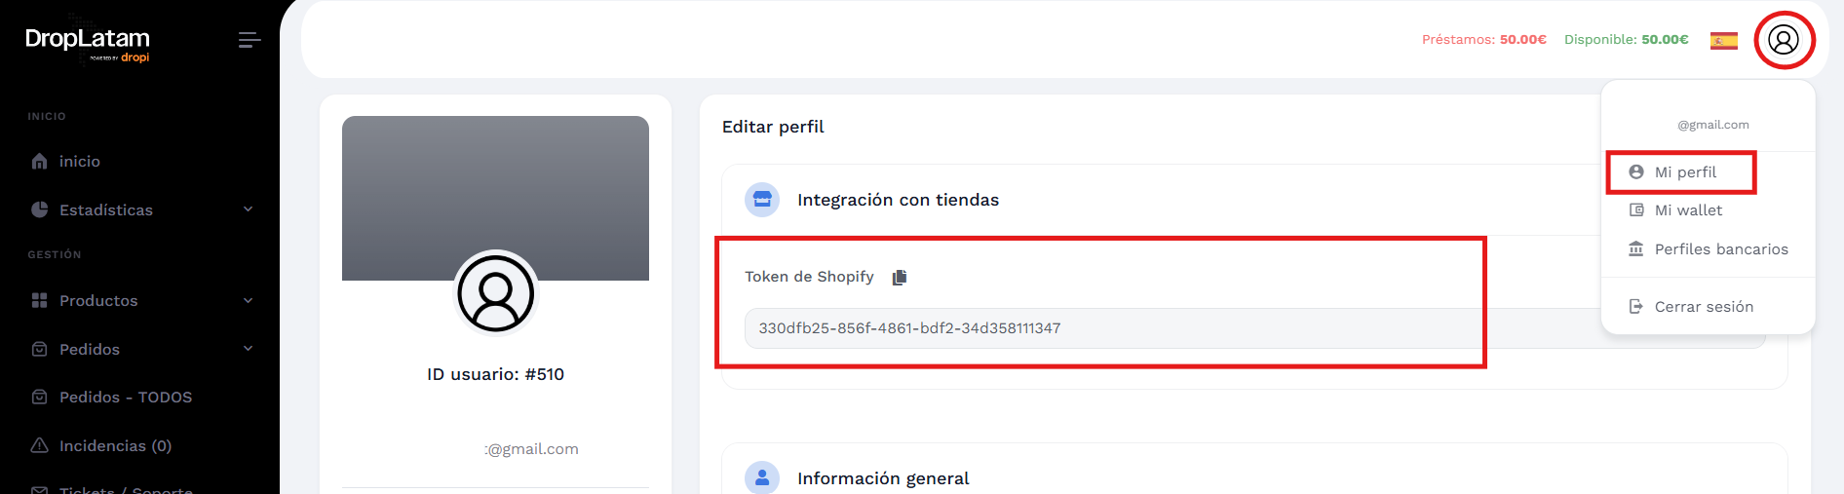Open the user account avatar menu
1844x494 pixels.
coord(1784,40)
